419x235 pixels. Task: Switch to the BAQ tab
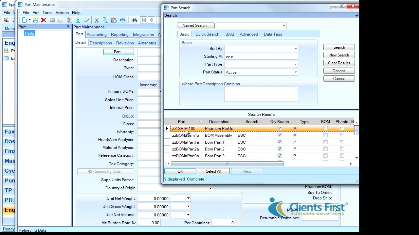tap(229, 34)
